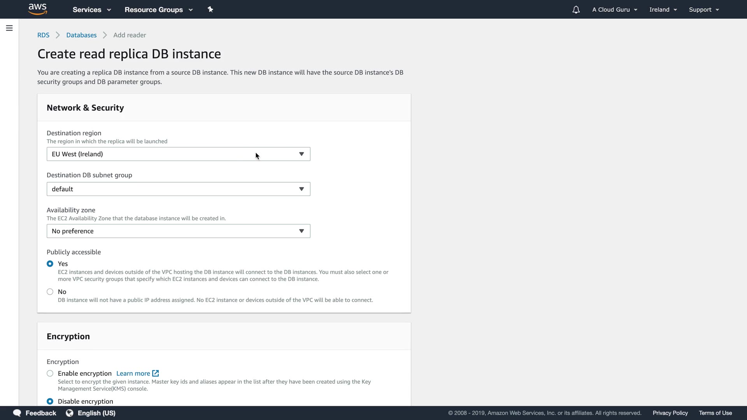Open the Privacy Policy link

tap(670, 413)
